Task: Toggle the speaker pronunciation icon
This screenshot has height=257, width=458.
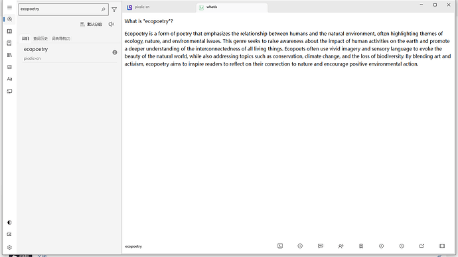Action: (112, 25)
